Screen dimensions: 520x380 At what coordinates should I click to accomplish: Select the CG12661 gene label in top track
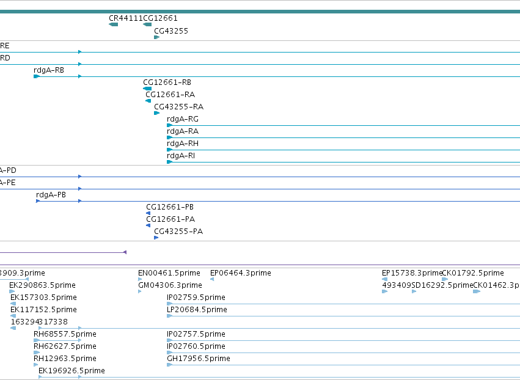pyautogui.click(x=161, y=18)
